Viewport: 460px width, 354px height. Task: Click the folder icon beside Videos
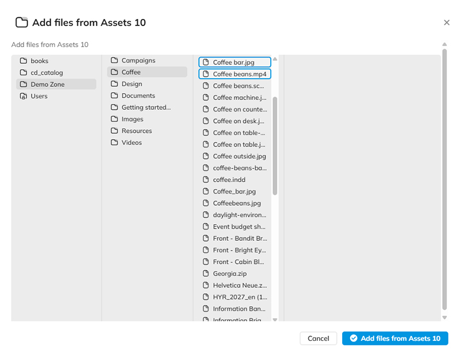(114, 142)
